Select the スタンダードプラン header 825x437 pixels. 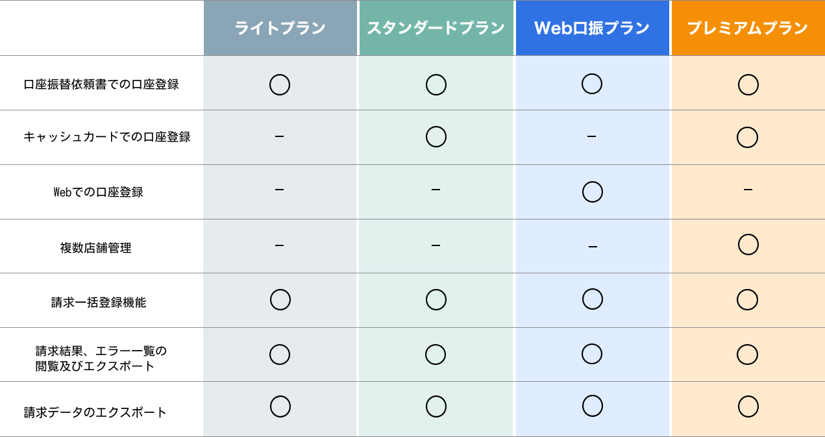click(x=436, y=28)
